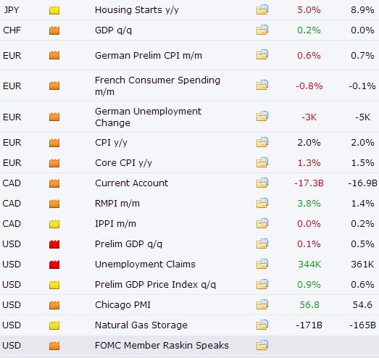Click the 344K actual value for Unemployment Claims
This screenshot has width=379, height=358.
point(309,265)
